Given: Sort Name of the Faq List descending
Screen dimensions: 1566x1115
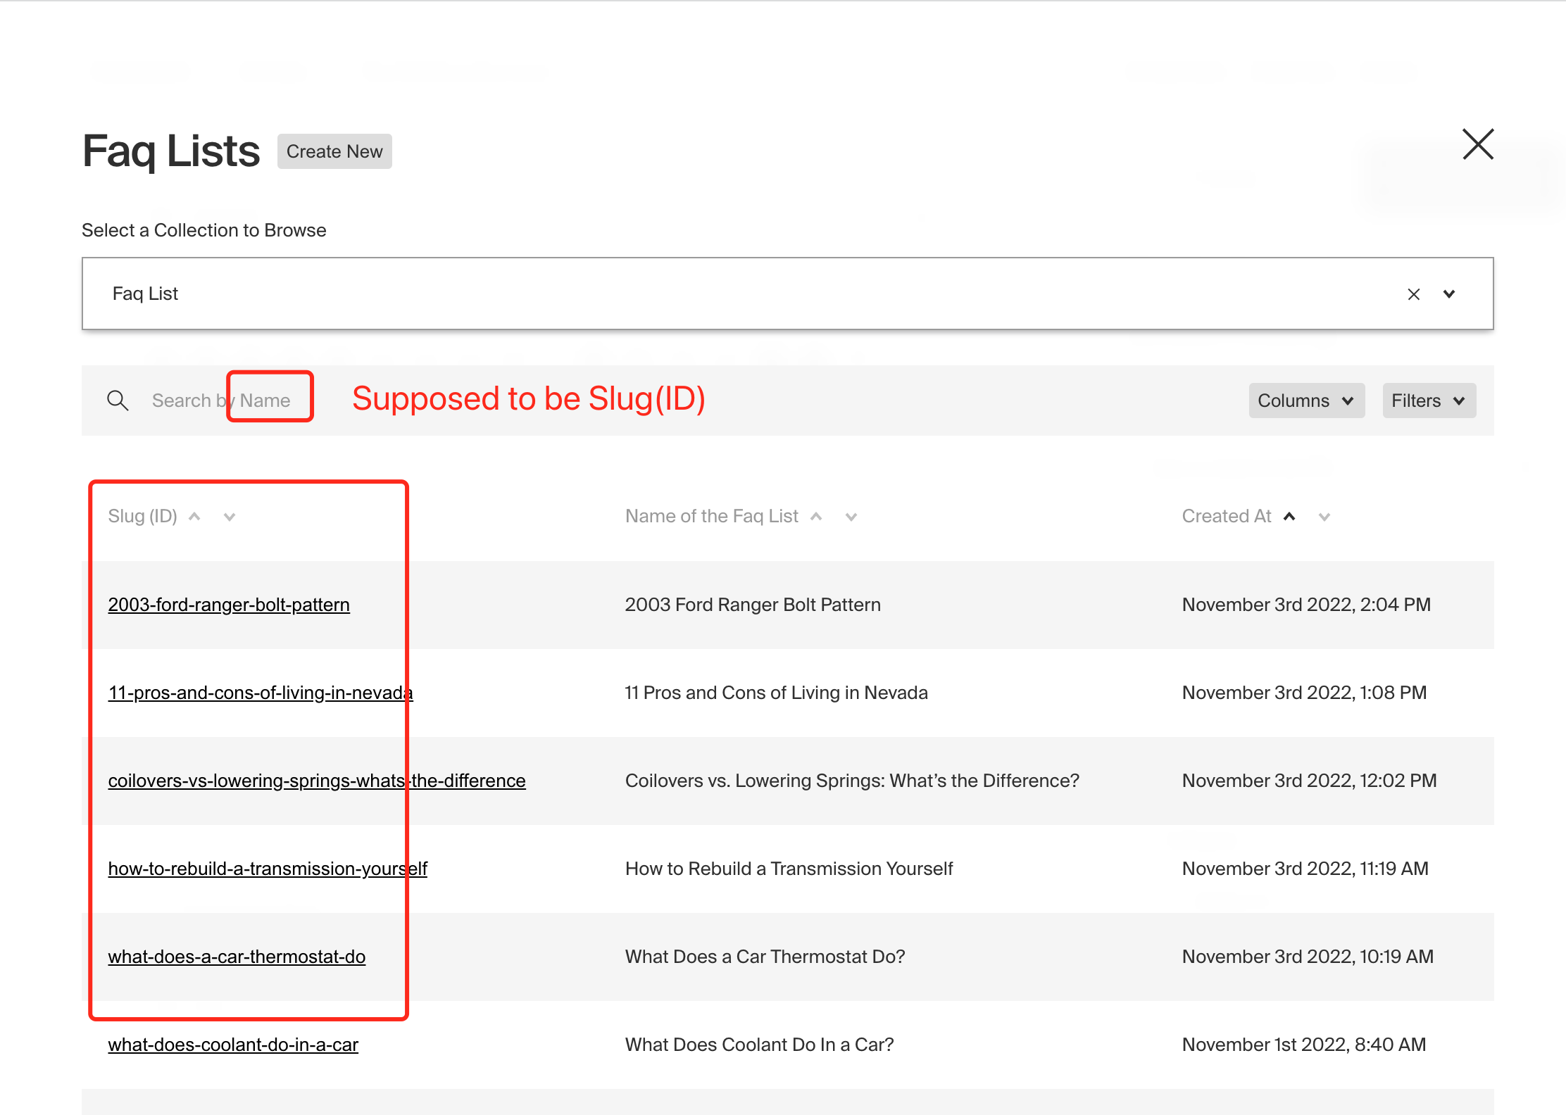Looking at the screenshot, I should point(851,517).
